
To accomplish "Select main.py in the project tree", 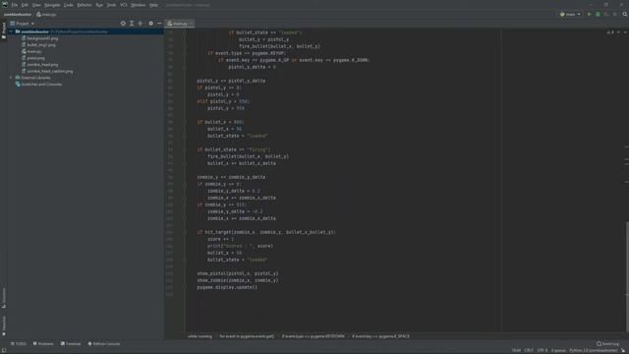I will point(33,52).
